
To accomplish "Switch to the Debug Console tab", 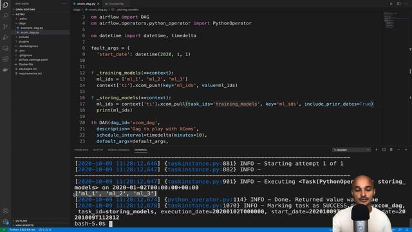I will click(x=118, y=150).
